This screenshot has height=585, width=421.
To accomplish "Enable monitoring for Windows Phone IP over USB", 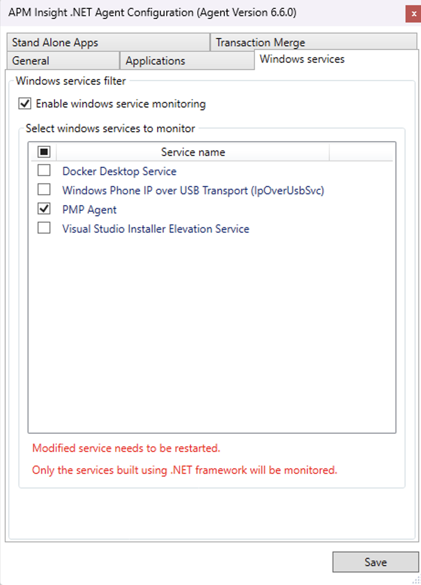I will coord(44,190).
